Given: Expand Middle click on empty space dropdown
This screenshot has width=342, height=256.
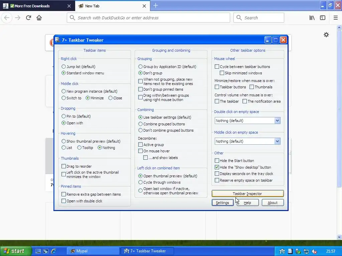Looking at the screenshot, I should click(277, 141).
